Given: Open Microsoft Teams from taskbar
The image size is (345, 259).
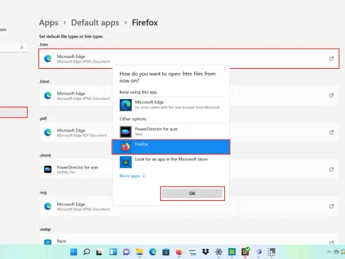Looking at the screenshot, I should tap(259, 252).
